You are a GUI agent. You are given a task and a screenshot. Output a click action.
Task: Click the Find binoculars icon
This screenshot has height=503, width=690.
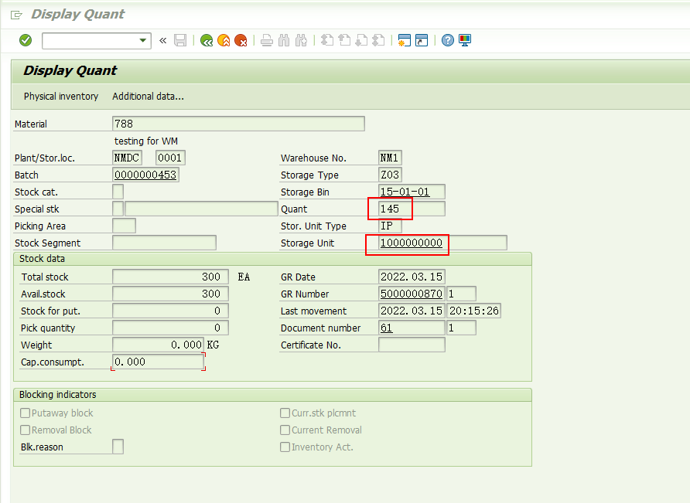click(x=284, y=40)
